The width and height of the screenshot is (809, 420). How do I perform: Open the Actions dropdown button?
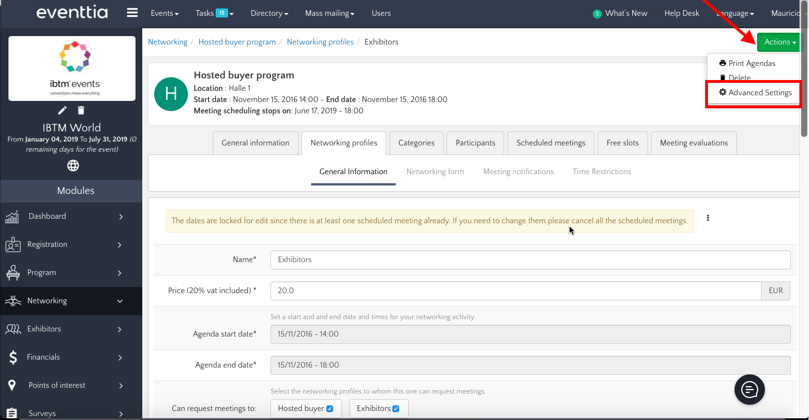tap(780, 42)
